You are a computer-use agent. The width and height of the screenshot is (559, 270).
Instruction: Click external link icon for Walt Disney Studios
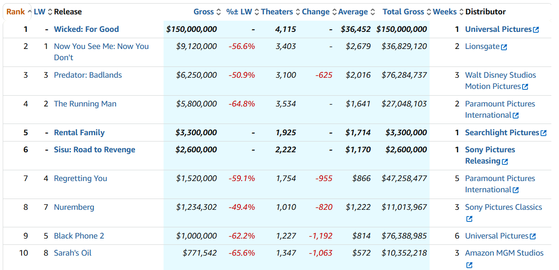point(525,87)
